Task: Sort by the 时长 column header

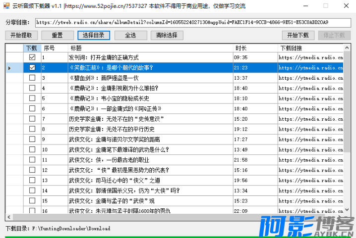Action: click(x=255, y=48)
